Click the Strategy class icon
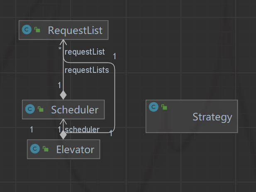256x192 pixels. 154,107
